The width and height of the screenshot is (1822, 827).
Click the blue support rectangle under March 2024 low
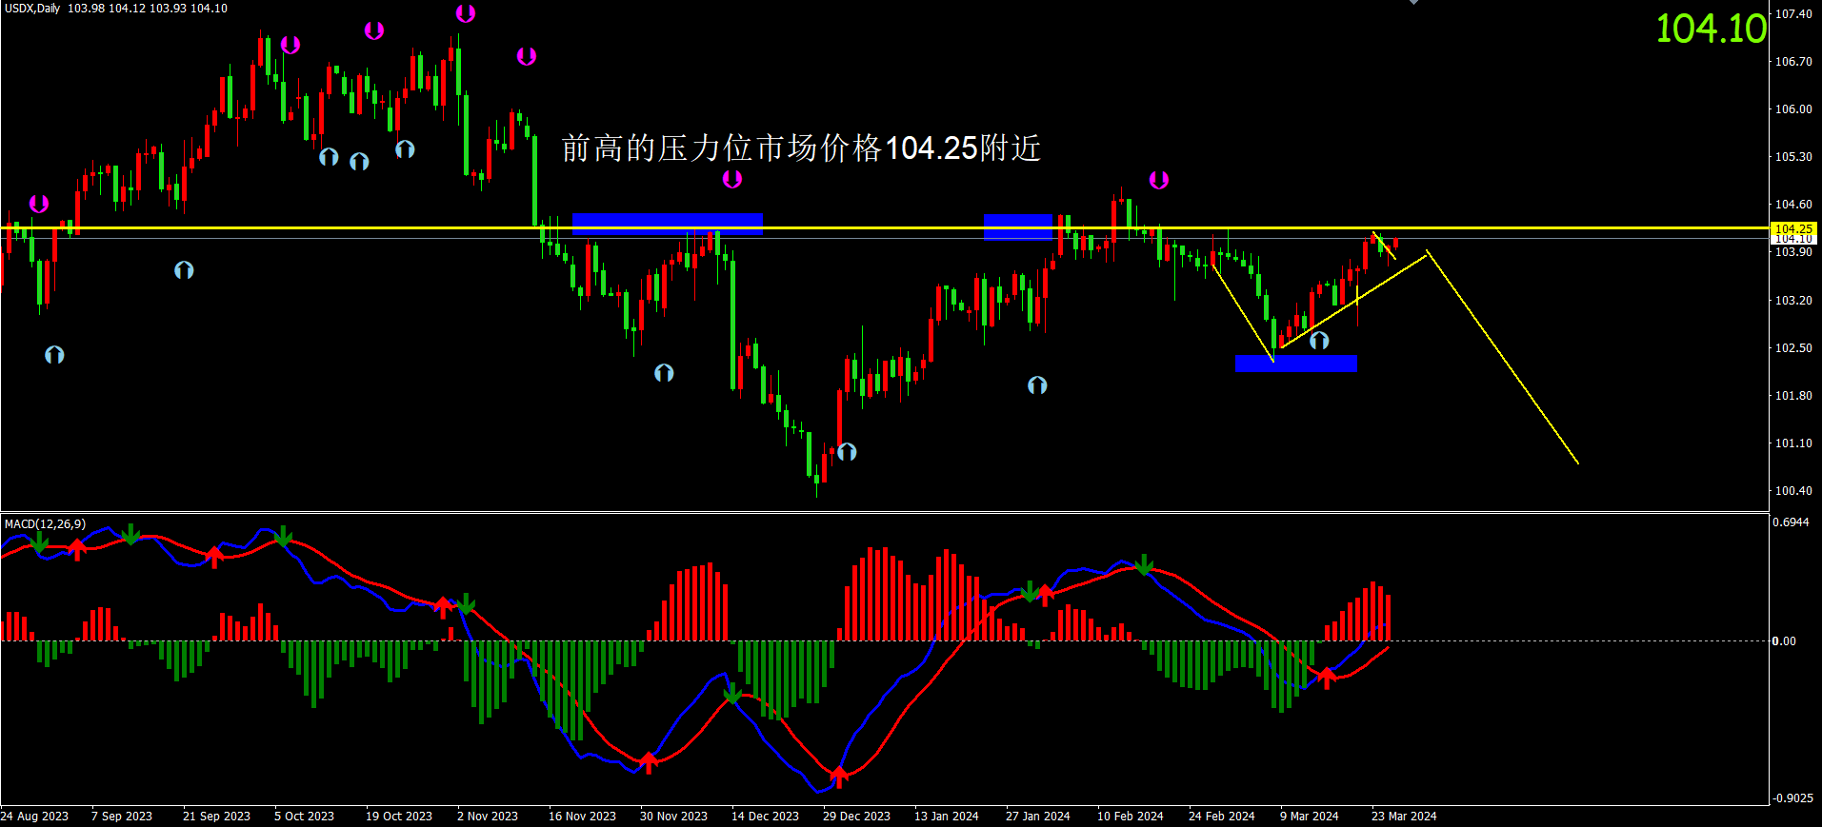coord(1295,364)
